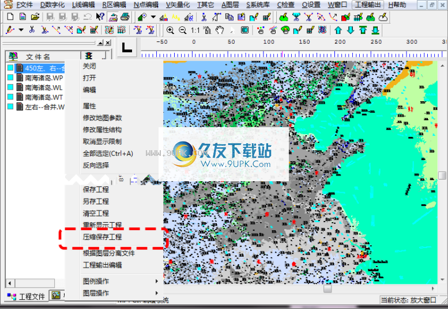
Task: Choose 根据图层分离文件 entry
Action: pos(108,253)
